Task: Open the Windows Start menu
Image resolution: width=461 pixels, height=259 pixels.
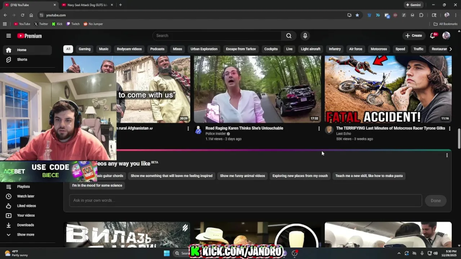Action: click(167, 253)
